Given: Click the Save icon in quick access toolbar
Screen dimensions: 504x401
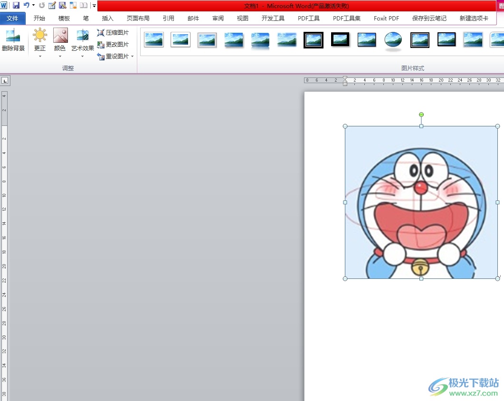Looking at the screenshot, I should tap(16, 5).
